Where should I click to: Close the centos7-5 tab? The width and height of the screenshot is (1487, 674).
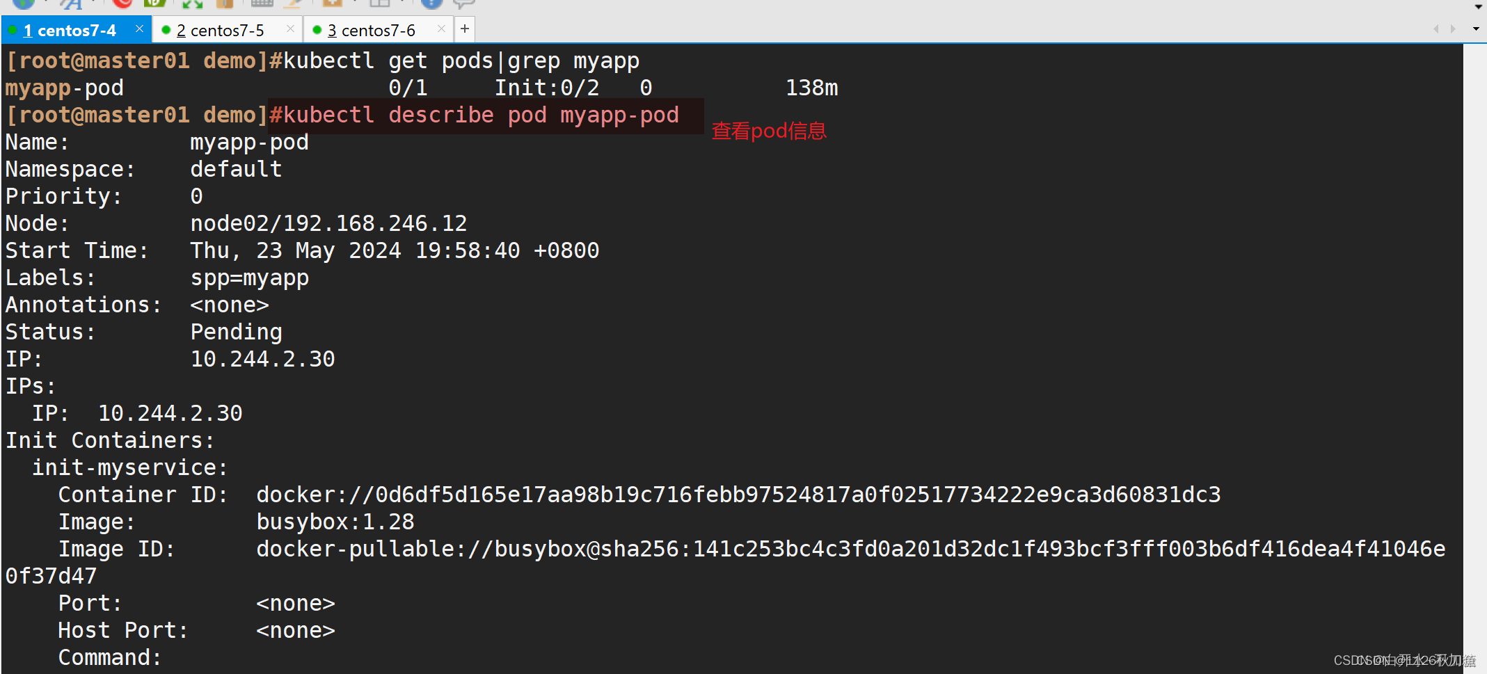290,29
